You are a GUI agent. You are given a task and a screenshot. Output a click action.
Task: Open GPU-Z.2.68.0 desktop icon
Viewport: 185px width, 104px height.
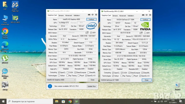15,19
